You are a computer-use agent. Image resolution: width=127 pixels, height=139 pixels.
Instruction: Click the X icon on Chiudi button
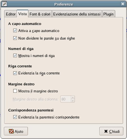106,131
